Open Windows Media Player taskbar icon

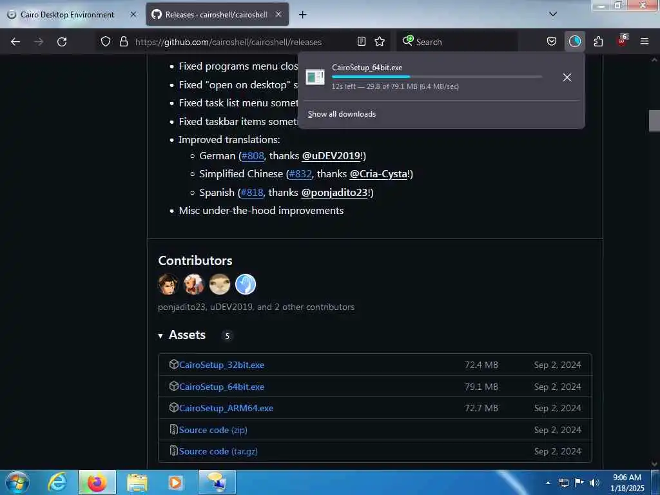(175, 482)
